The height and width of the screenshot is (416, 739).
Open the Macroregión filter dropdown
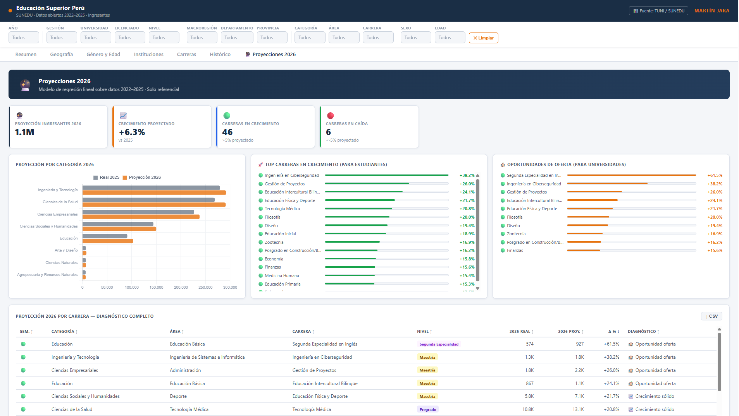point(202,38)
